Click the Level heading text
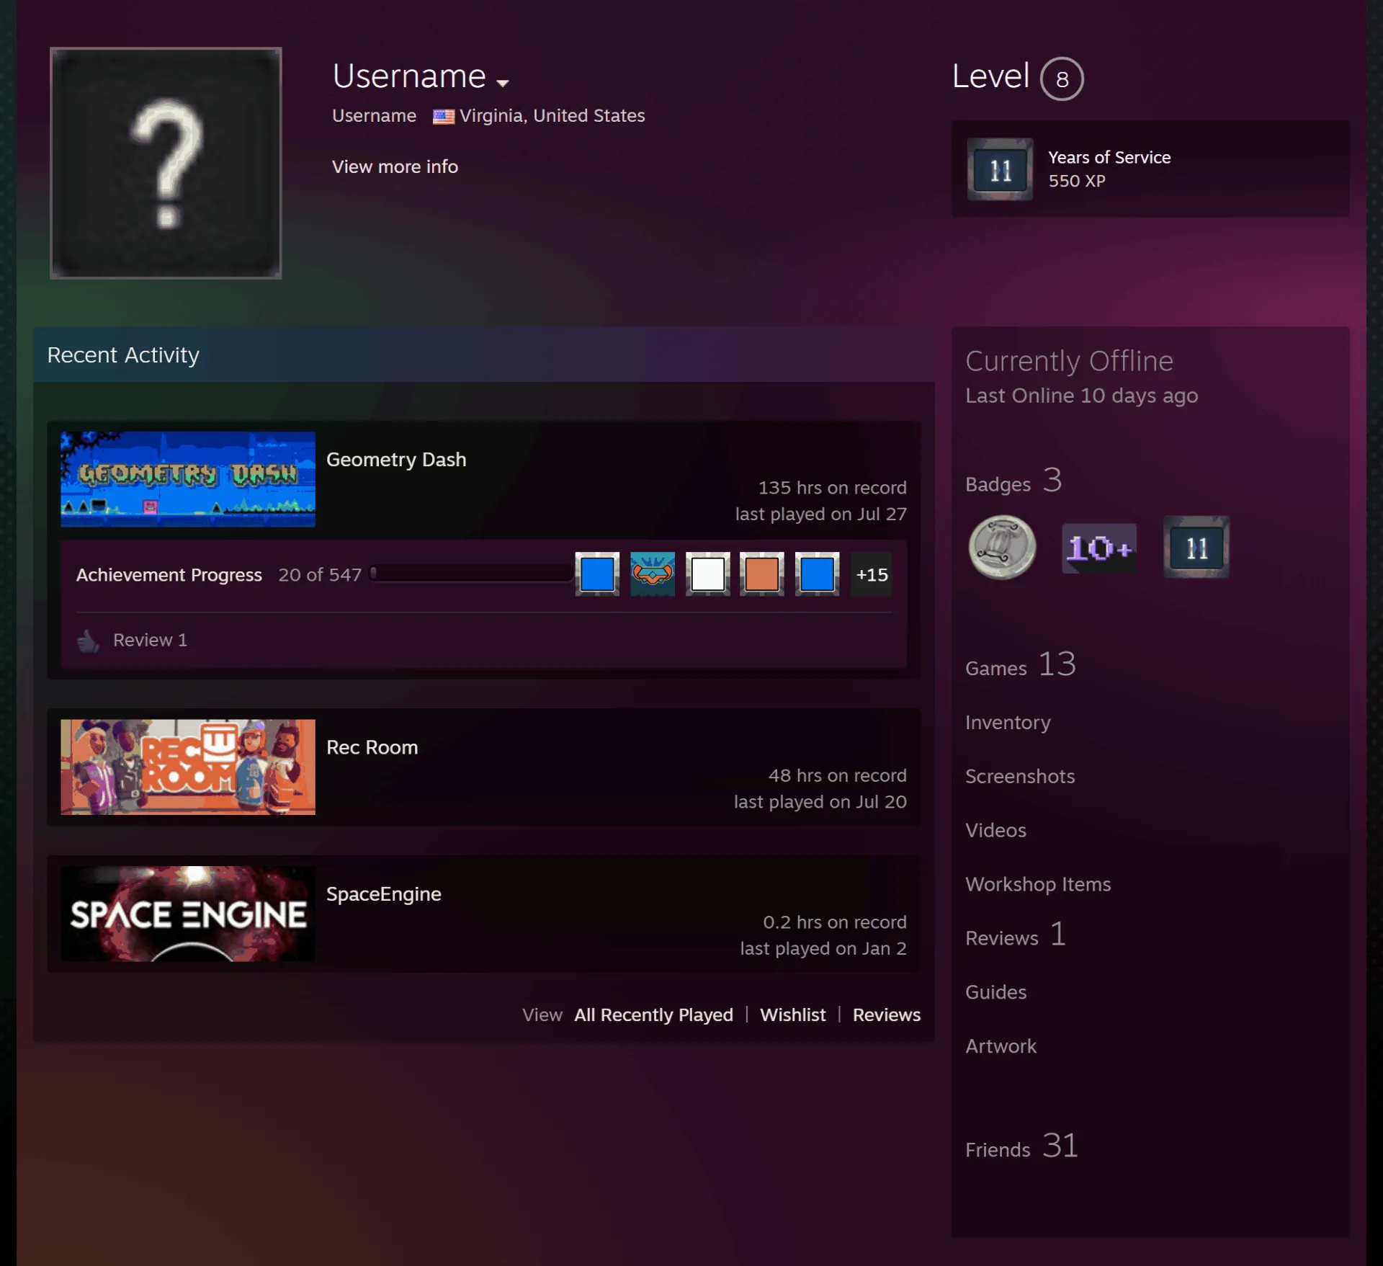The image size is (1383, 1266). pyautogui.click(x=990, y=76)
